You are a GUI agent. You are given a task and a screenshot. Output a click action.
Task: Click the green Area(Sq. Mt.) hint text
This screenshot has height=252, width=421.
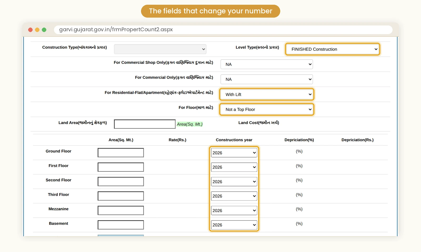click(190, 124)
